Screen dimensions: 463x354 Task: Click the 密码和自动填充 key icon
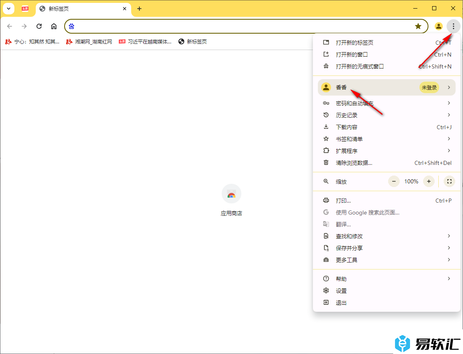[x=326, y=103]
